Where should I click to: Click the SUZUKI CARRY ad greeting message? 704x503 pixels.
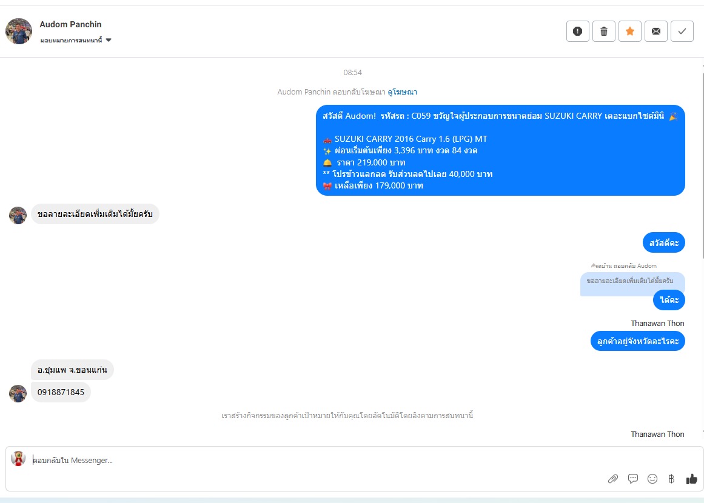tap(500, 150)
